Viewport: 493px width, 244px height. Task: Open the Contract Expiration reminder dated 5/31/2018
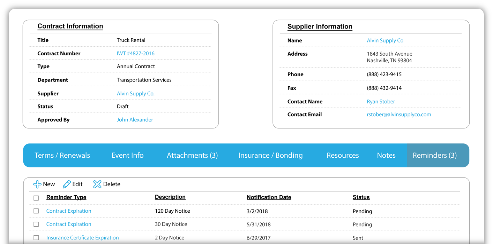tap(69, 224)
